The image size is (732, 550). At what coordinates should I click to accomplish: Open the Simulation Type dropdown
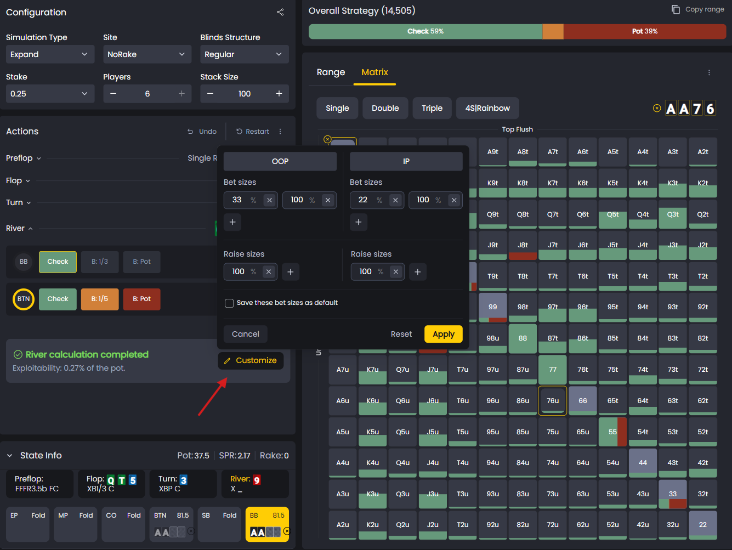(x=50, y=54)
